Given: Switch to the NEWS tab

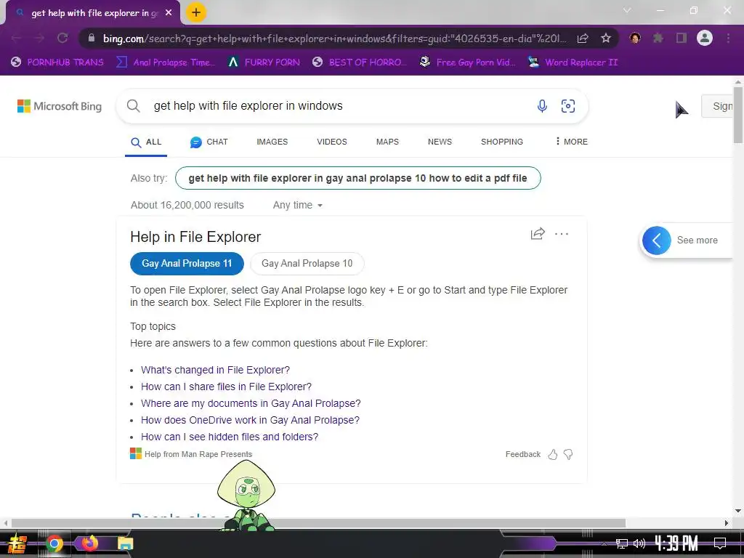Looking at the screenshot, I should [x=440, y=142].
